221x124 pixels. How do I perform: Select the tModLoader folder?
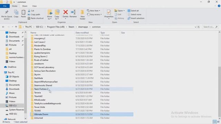81,100
